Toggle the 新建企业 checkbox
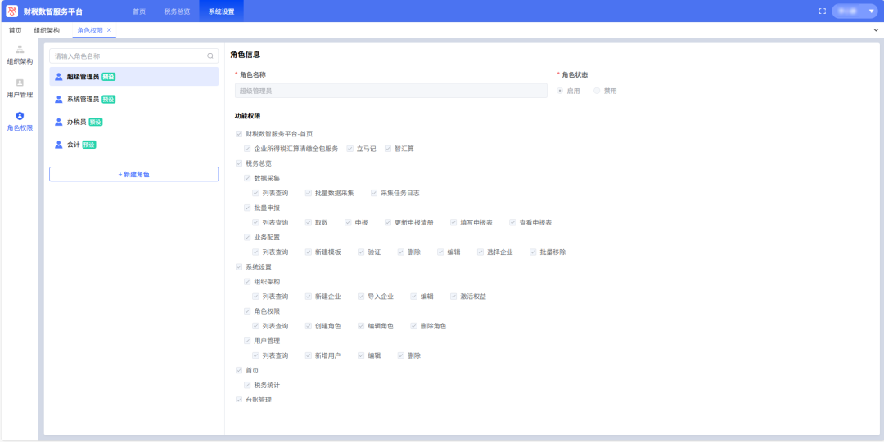884x442 pixels. tap(308, 297)
